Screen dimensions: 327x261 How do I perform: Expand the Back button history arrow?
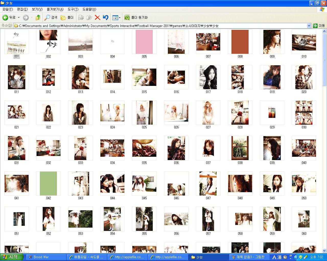point(19,18)
